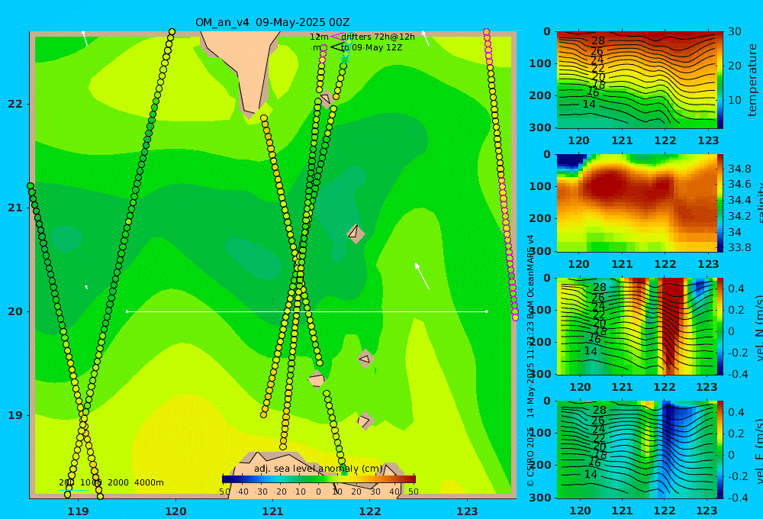Image resolution: width=763 pixels, height=519 pixels.
Task: Click the topmost yellow drifter circle near 120E
Action: [x=172, y=32]
